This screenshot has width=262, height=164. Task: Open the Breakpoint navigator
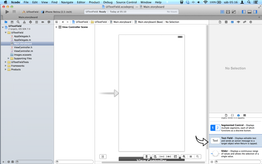43,22
